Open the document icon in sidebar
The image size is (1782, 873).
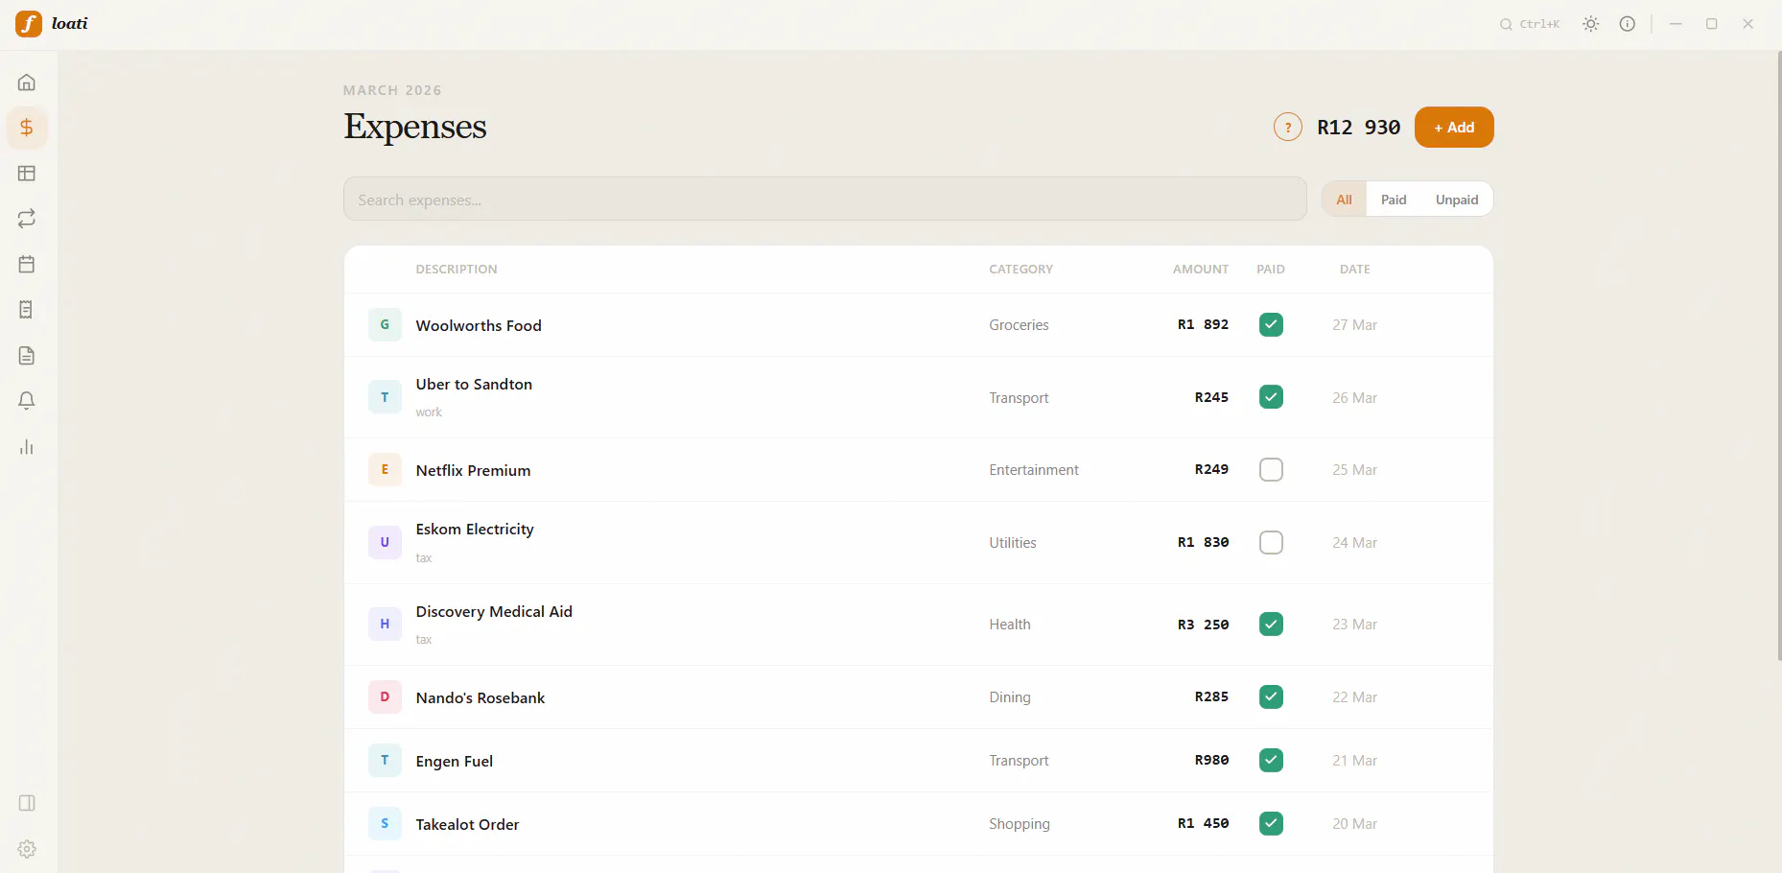coord(27,356)
